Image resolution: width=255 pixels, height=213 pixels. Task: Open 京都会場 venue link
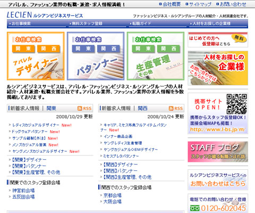tap(113, 195)
